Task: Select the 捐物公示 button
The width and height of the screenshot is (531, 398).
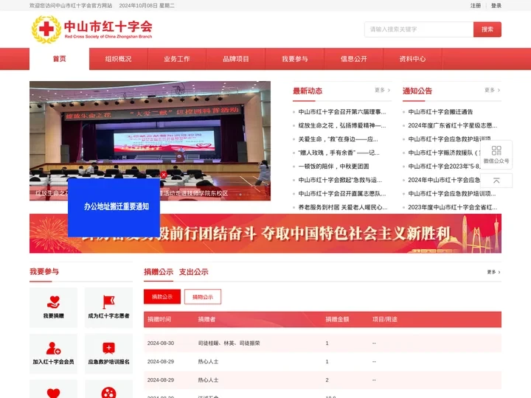Action: (x=203, y=297)
